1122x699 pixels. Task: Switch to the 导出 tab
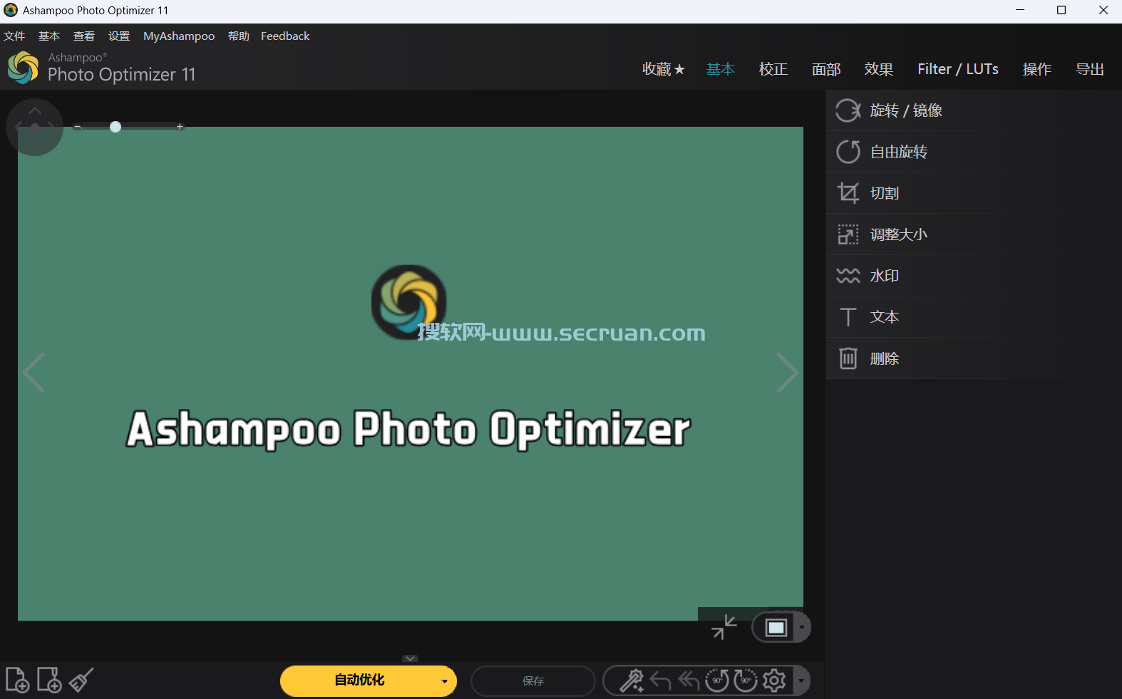[1090, 69]
